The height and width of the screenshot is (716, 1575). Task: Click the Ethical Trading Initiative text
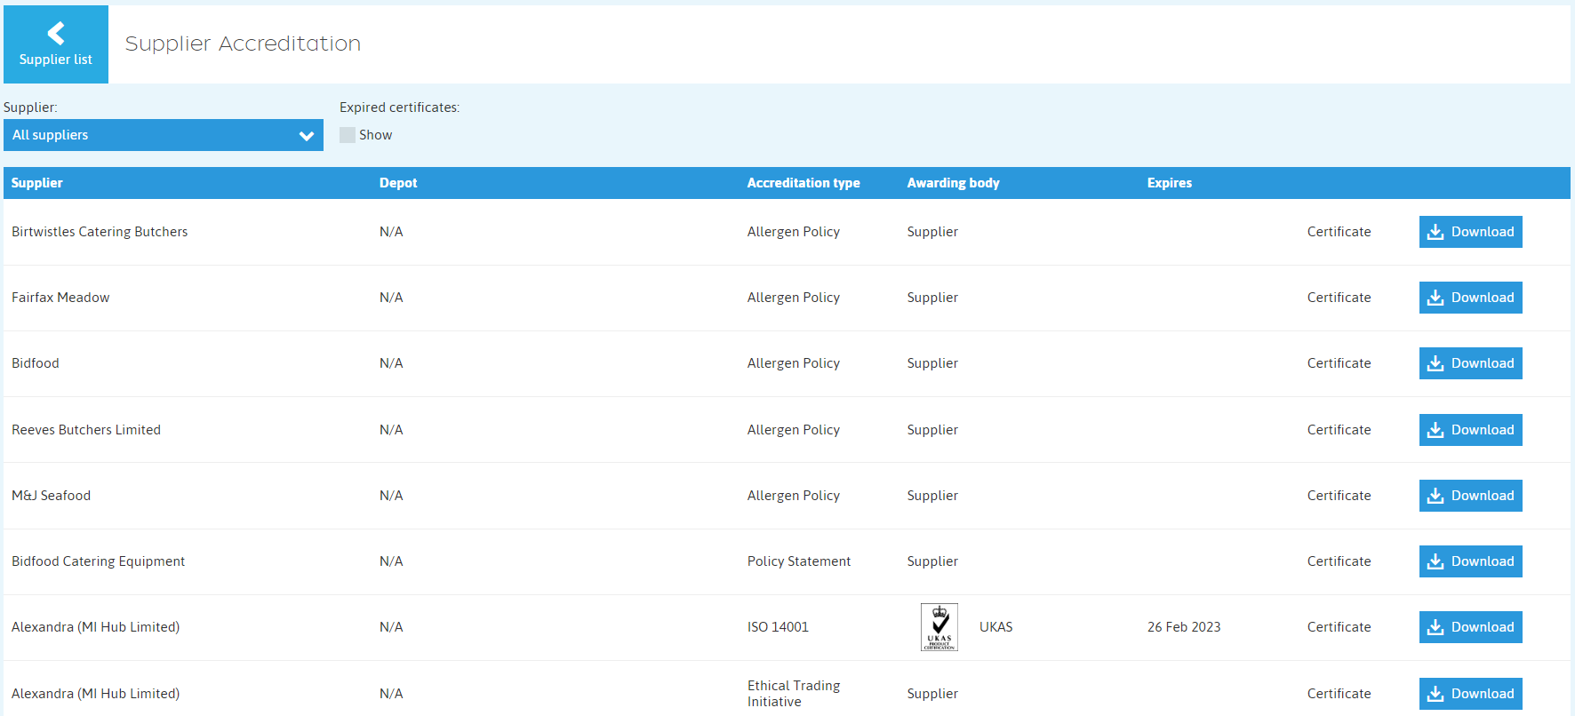point(794,694)
